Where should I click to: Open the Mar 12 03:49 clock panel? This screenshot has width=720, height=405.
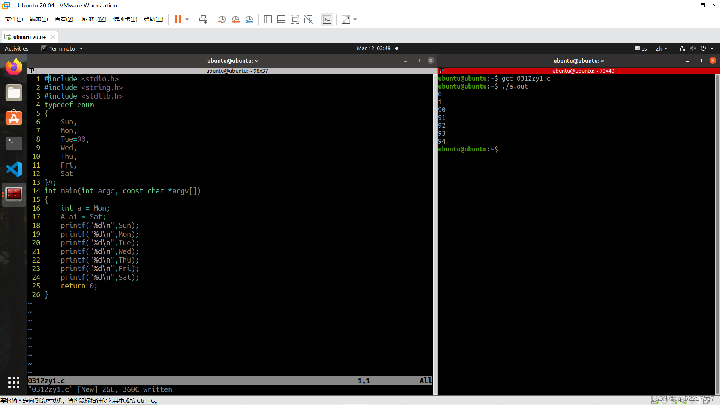pos(373,48)
